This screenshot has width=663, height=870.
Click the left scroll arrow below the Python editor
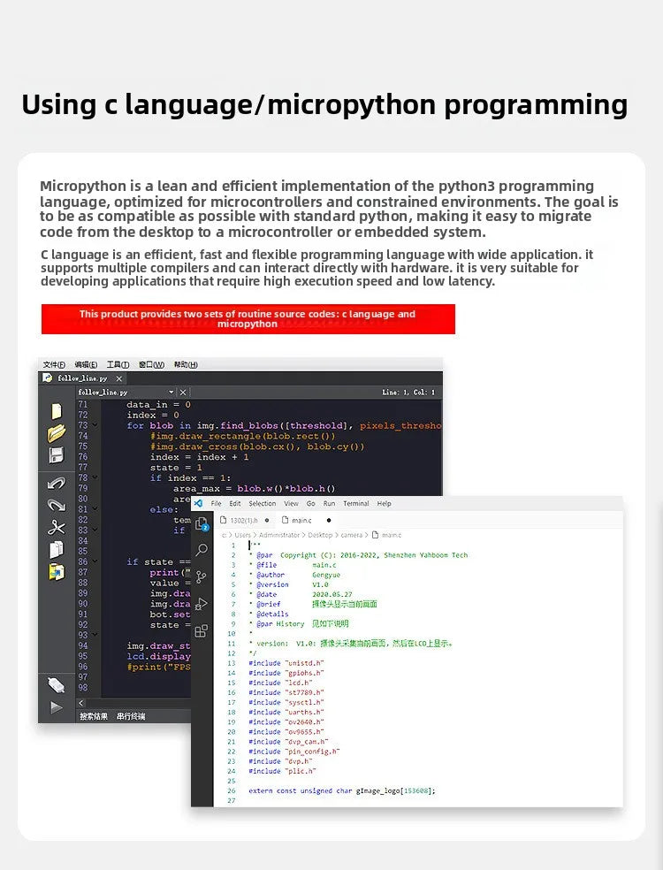pos(81,703)
